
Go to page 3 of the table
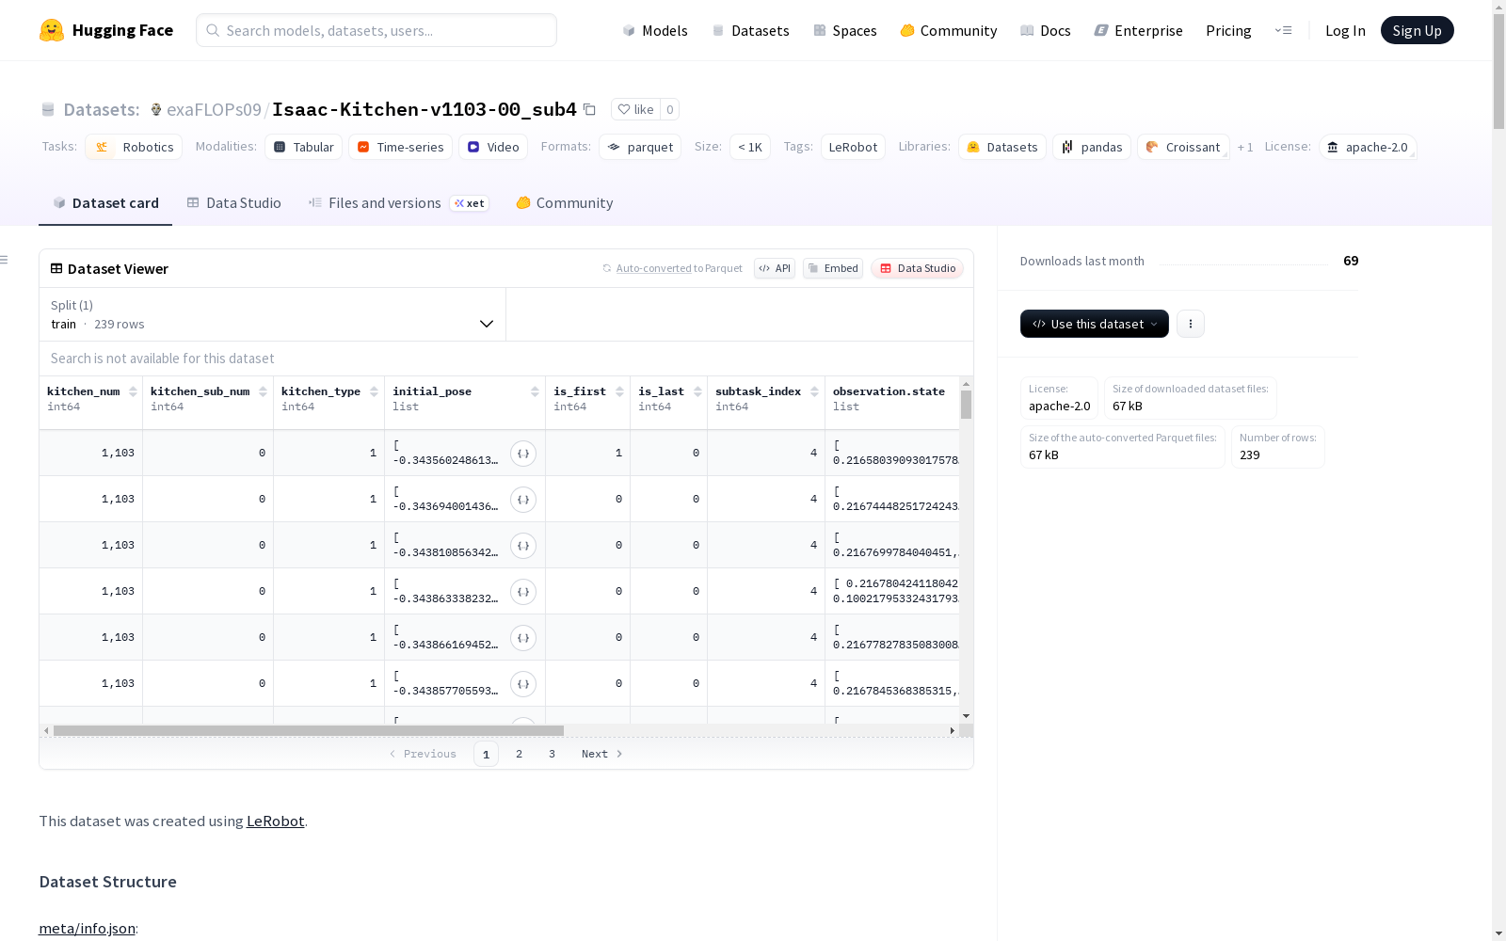coord(552,754)
